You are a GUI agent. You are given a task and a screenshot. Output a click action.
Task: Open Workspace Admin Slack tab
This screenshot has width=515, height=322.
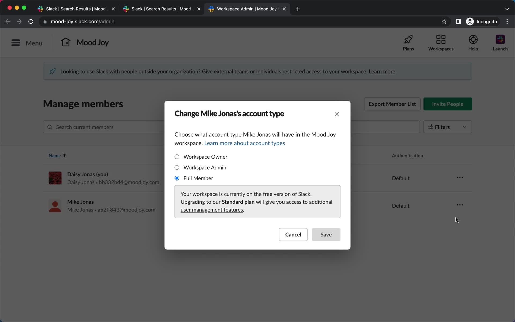[x=247, y=9]
